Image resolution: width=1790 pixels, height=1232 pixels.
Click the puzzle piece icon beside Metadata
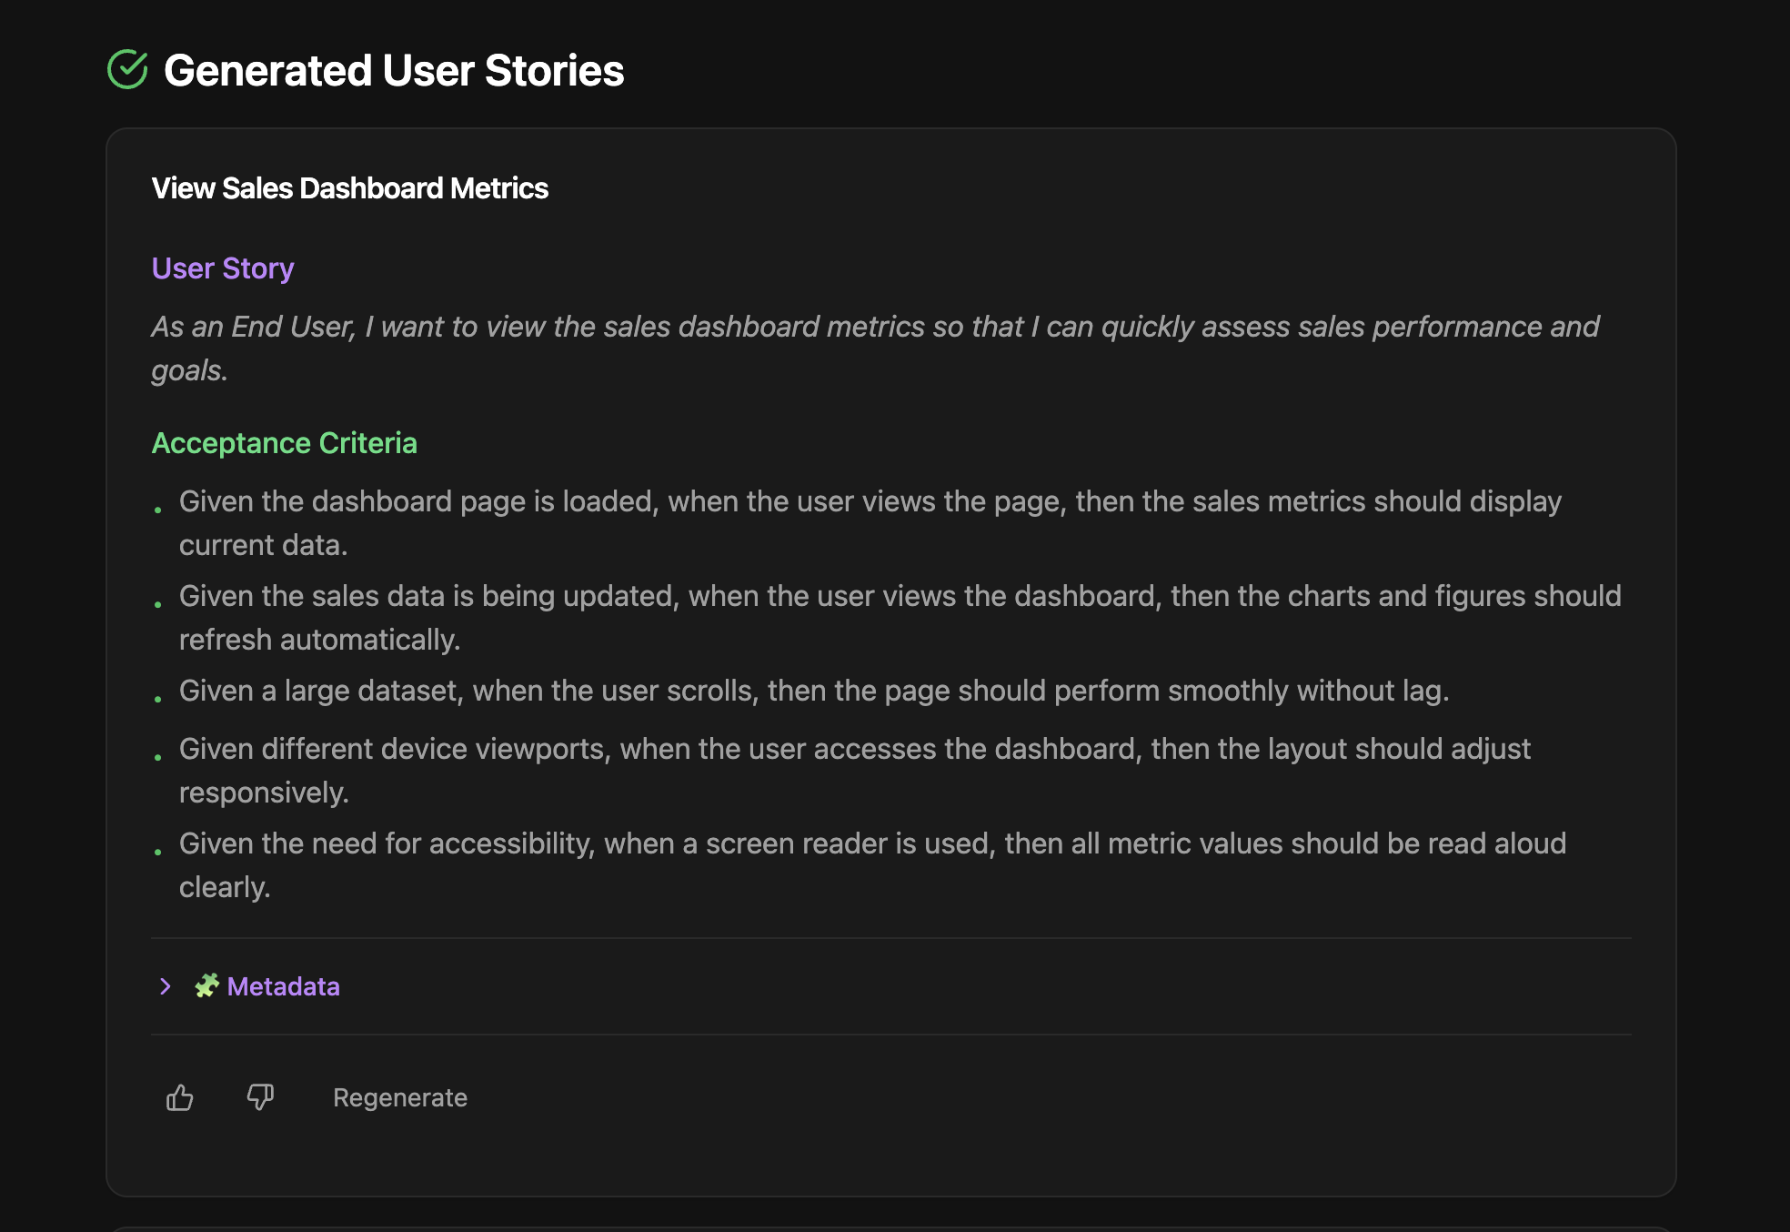[x=207, y=986]
